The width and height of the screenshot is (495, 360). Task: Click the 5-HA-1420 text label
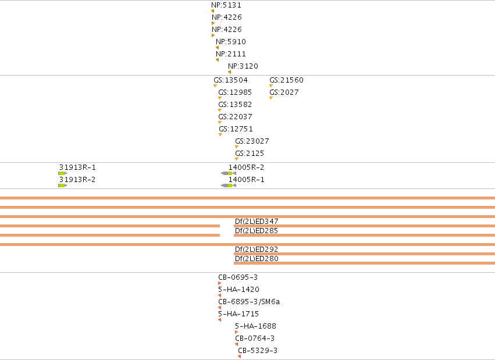(x=238, y=289)
